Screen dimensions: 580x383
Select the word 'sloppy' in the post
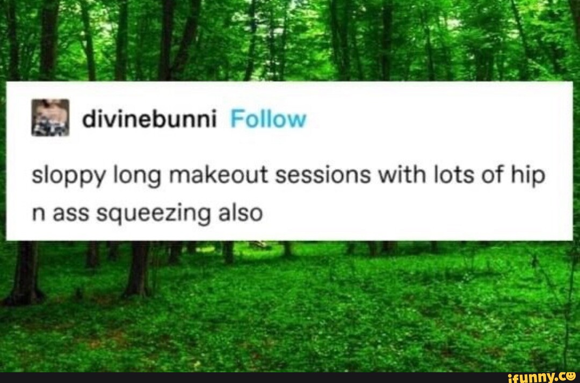point(69,176)
